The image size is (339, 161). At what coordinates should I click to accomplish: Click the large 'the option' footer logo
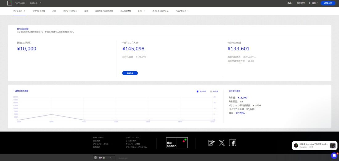(177, 143)
